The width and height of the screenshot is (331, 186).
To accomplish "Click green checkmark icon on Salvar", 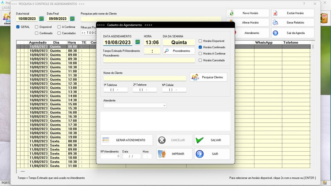I will 199,140.
